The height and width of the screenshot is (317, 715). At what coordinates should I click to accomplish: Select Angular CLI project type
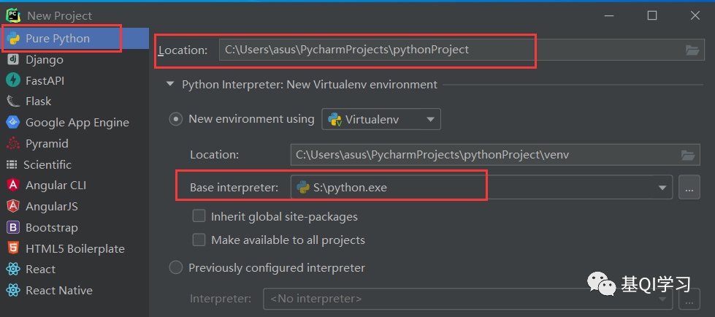(x=74, y=186)
